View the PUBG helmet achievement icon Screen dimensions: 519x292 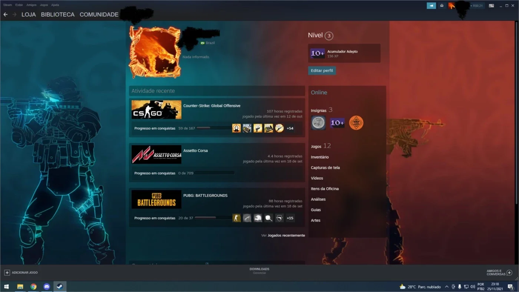[x=258, y=218]
